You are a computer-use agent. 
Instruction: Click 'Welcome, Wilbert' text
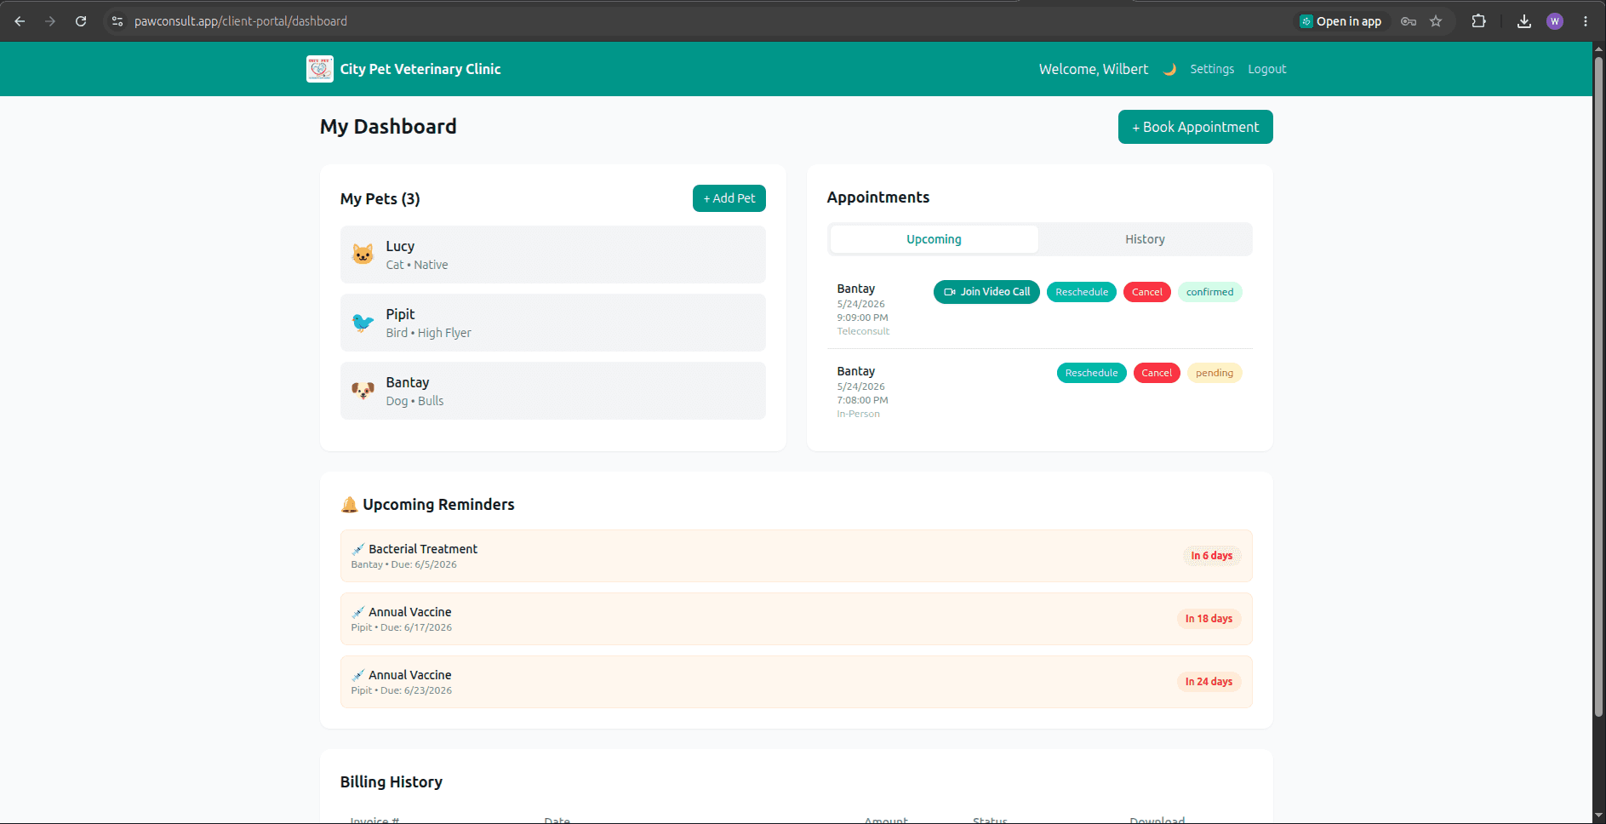pos(1094,69)
